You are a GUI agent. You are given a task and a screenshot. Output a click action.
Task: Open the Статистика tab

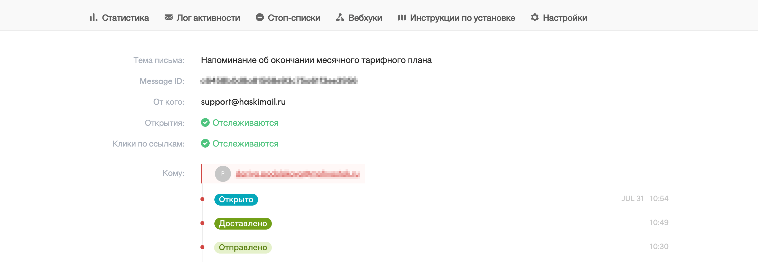pyautogui.click(x=125, y=18)
